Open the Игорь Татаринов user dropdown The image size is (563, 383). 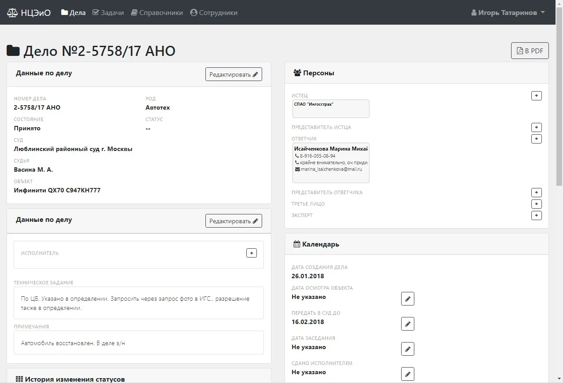coord(508,13)
